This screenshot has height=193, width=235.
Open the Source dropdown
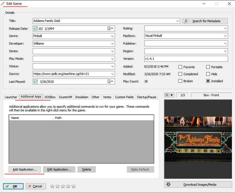point(112,74)
